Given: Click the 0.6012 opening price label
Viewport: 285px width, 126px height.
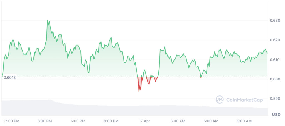Looking at the screenshot, I should click(x=10, y=77).
